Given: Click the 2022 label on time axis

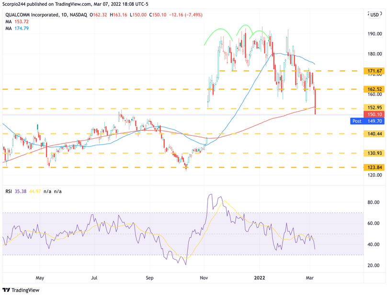Looking at the screenshot, I should 260,278.
